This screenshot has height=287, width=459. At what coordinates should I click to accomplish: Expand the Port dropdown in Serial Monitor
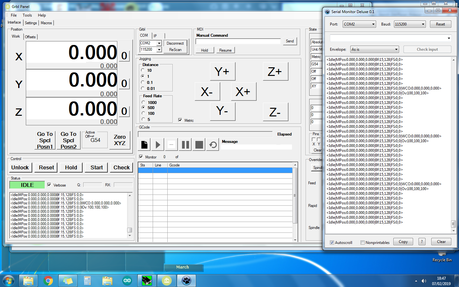(373, 24)
